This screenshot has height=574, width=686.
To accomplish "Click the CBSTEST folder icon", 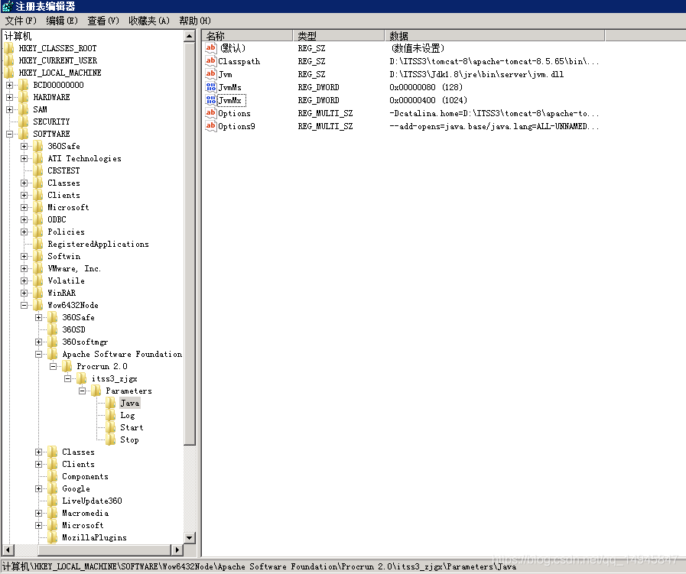I will point(38,170).
